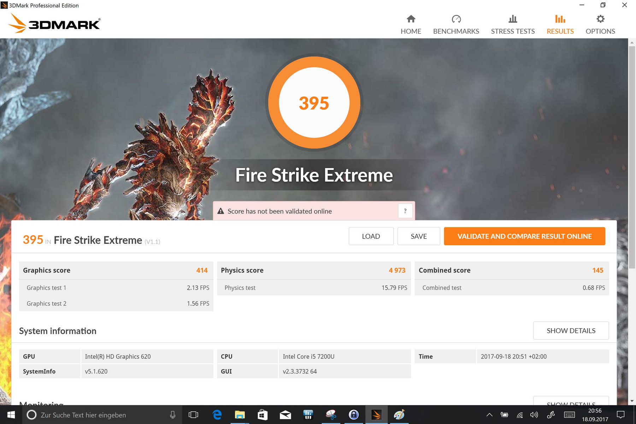Click the Combined score value 145
636x424 pixels.
coord(598,270)
